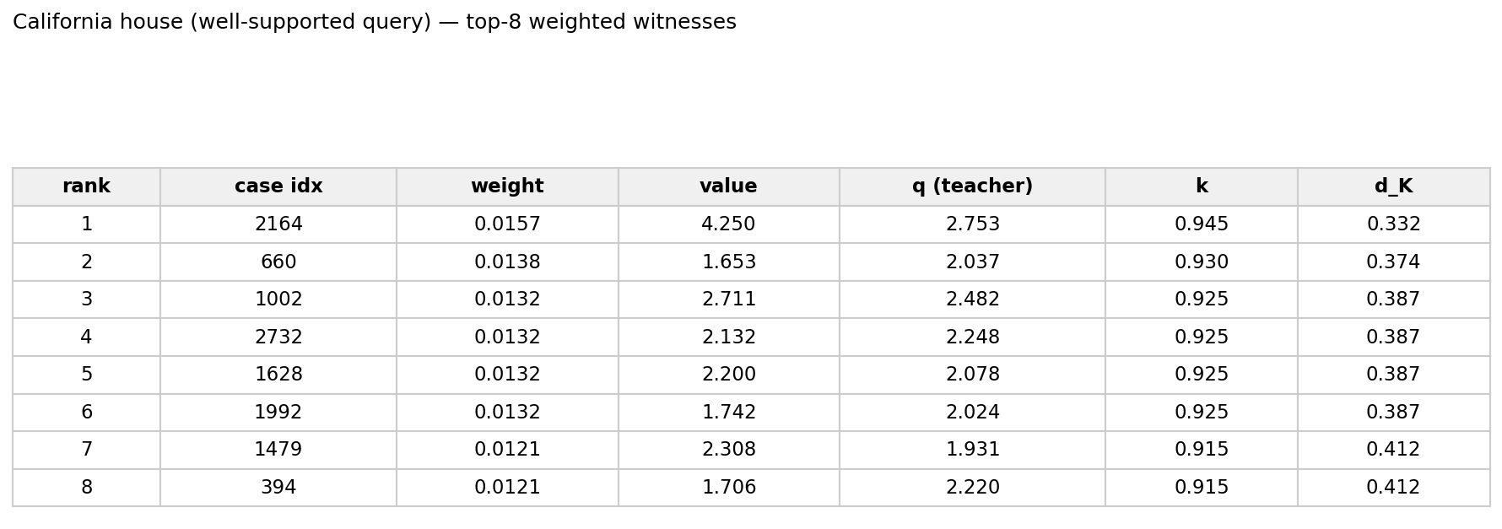Select weight cell 0.0157
The image size is (1502, 529).
[x=507, y=224]
